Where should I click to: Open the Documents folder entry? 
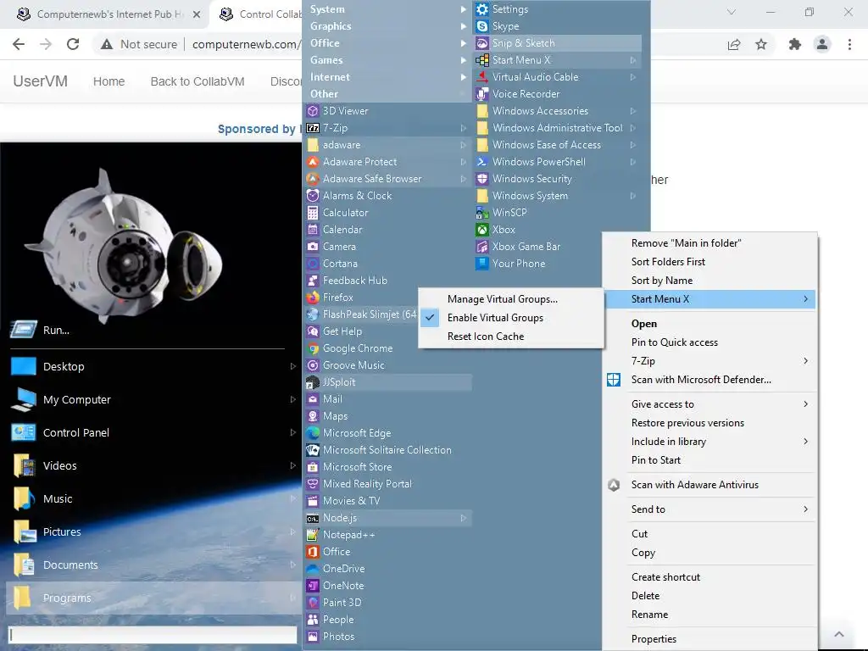(153, 565)
